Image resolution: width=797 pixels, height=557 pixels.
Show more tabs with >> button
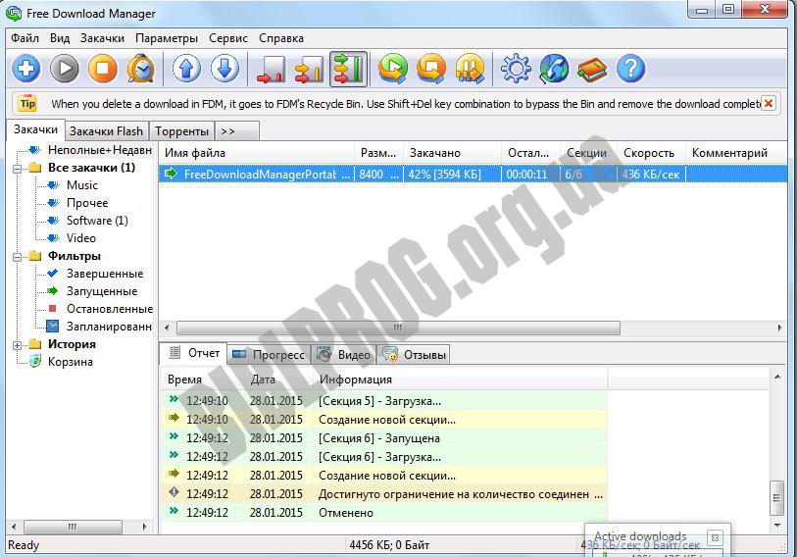pyautogui.click(x=237, y=131)
